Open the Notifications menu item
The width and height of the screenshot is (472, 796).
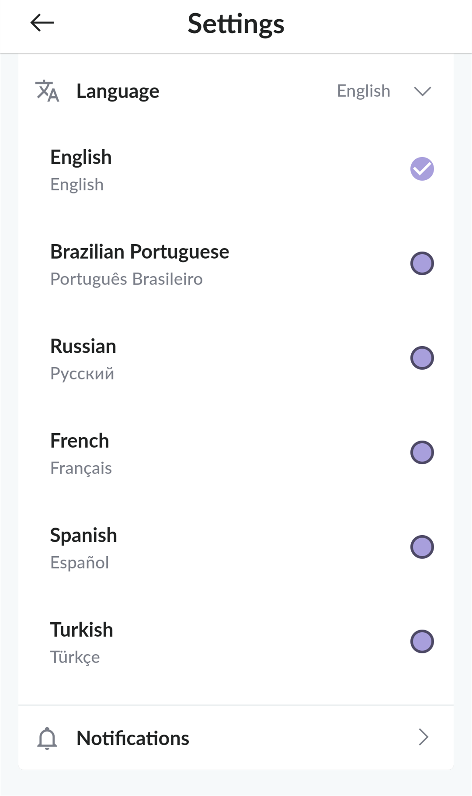[133, 738]
